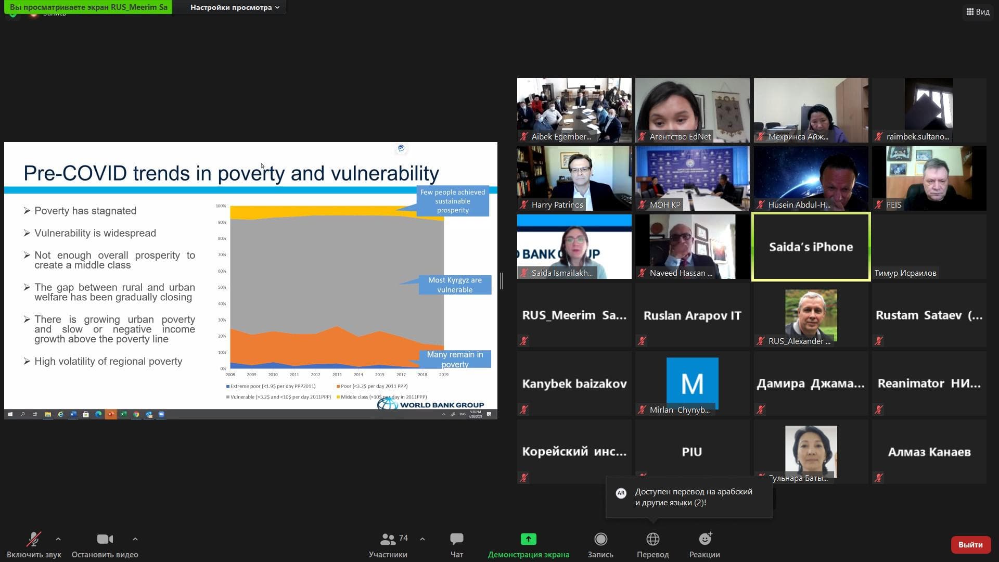This screenshot has width=999, height=562.
Task: Select PIU participant tile
Action: coord(692,452)
